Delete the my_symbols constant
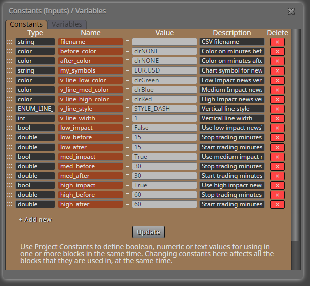 tap(277, 70)
